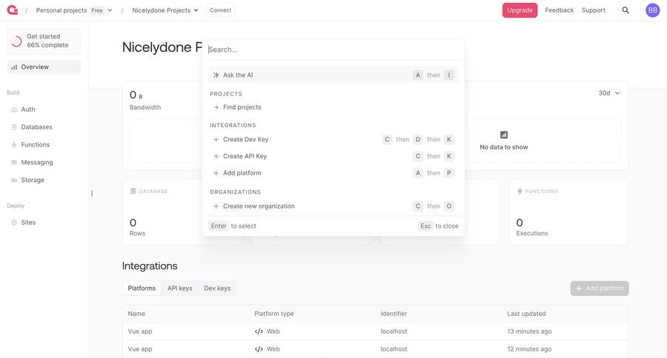Open Vue app row updated 13 minutes ago
The width and height of the screenshot is (667, 358).
[375, 331]
